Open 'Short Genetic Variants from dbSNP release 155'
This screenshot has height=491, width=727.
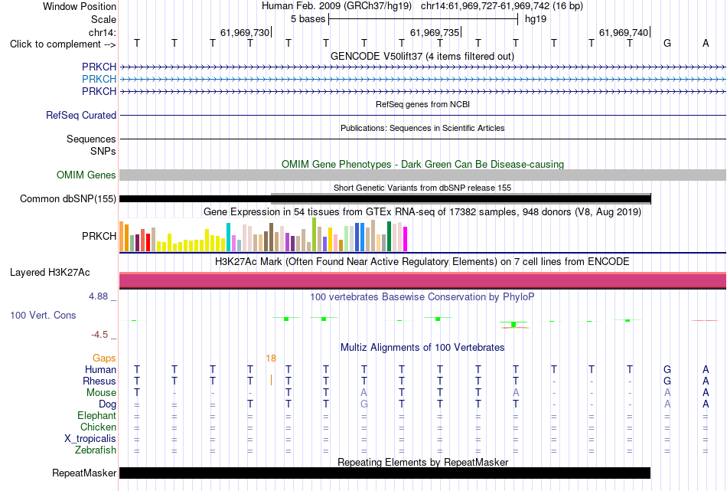(x=422, y=188)
